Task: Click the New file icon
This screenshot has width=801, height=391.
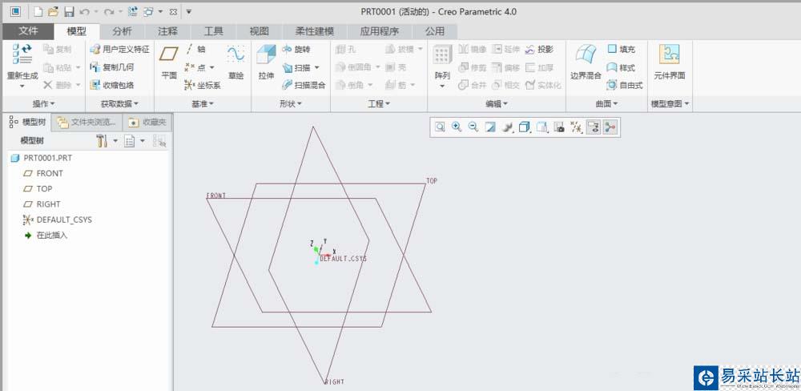Action: 38,11
